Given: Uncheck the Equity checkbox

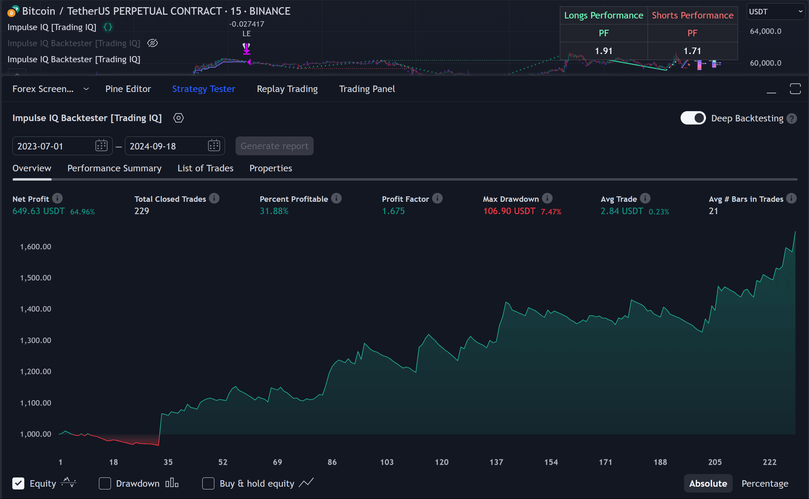Looking at the screenshot, I should [18, 483].
